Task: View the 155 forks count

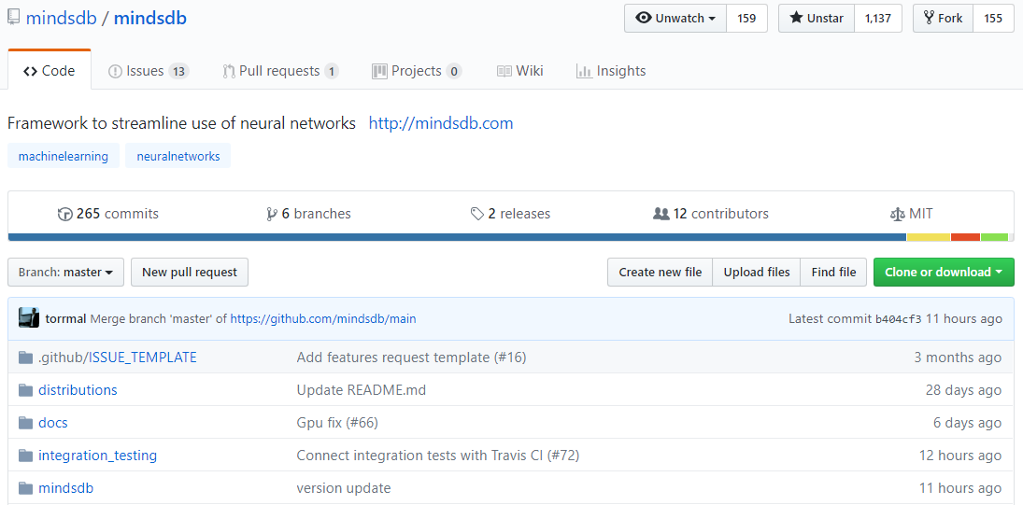Action: pos(993,19)
